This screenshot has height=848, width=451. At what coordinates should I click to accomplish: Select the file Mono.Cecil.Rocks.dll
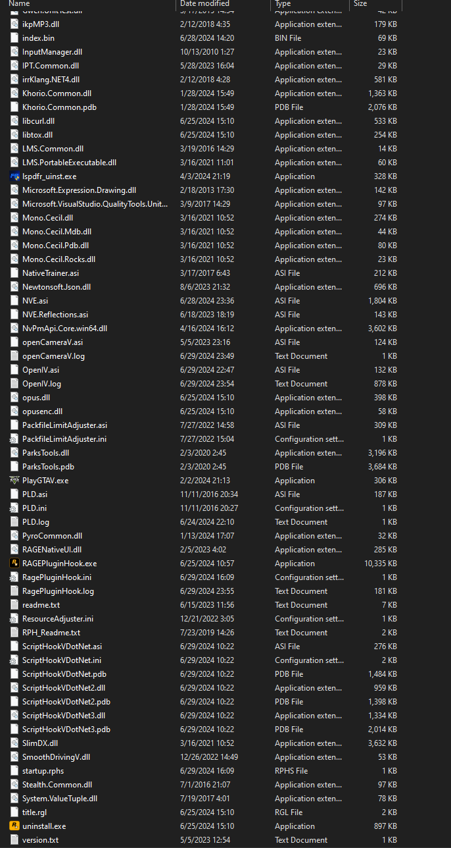pos(59,259)
